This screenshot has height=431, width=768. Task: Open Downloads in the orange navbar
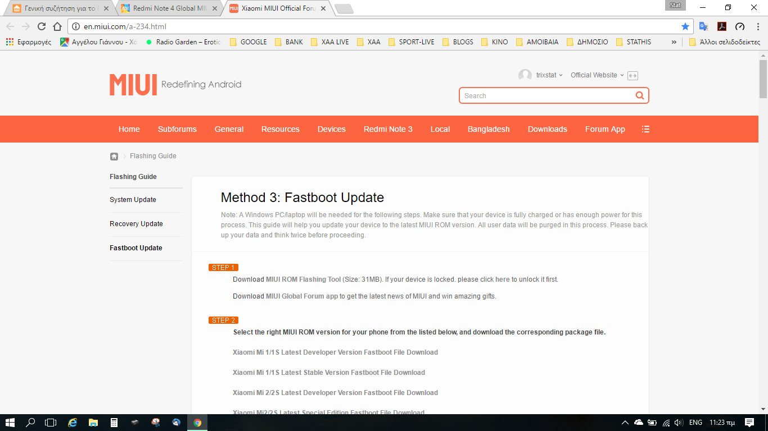[x=548, y=129]
